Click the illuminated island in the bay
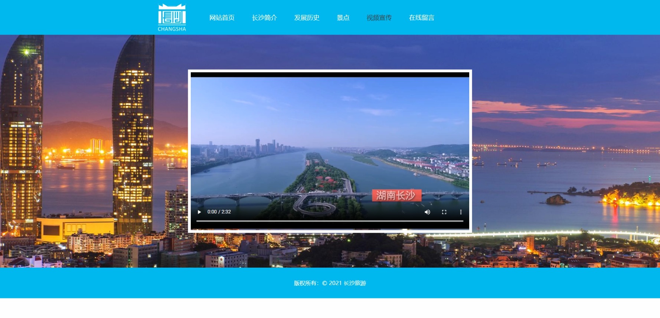This screenshot has width=660, height=318. (627, 195)
